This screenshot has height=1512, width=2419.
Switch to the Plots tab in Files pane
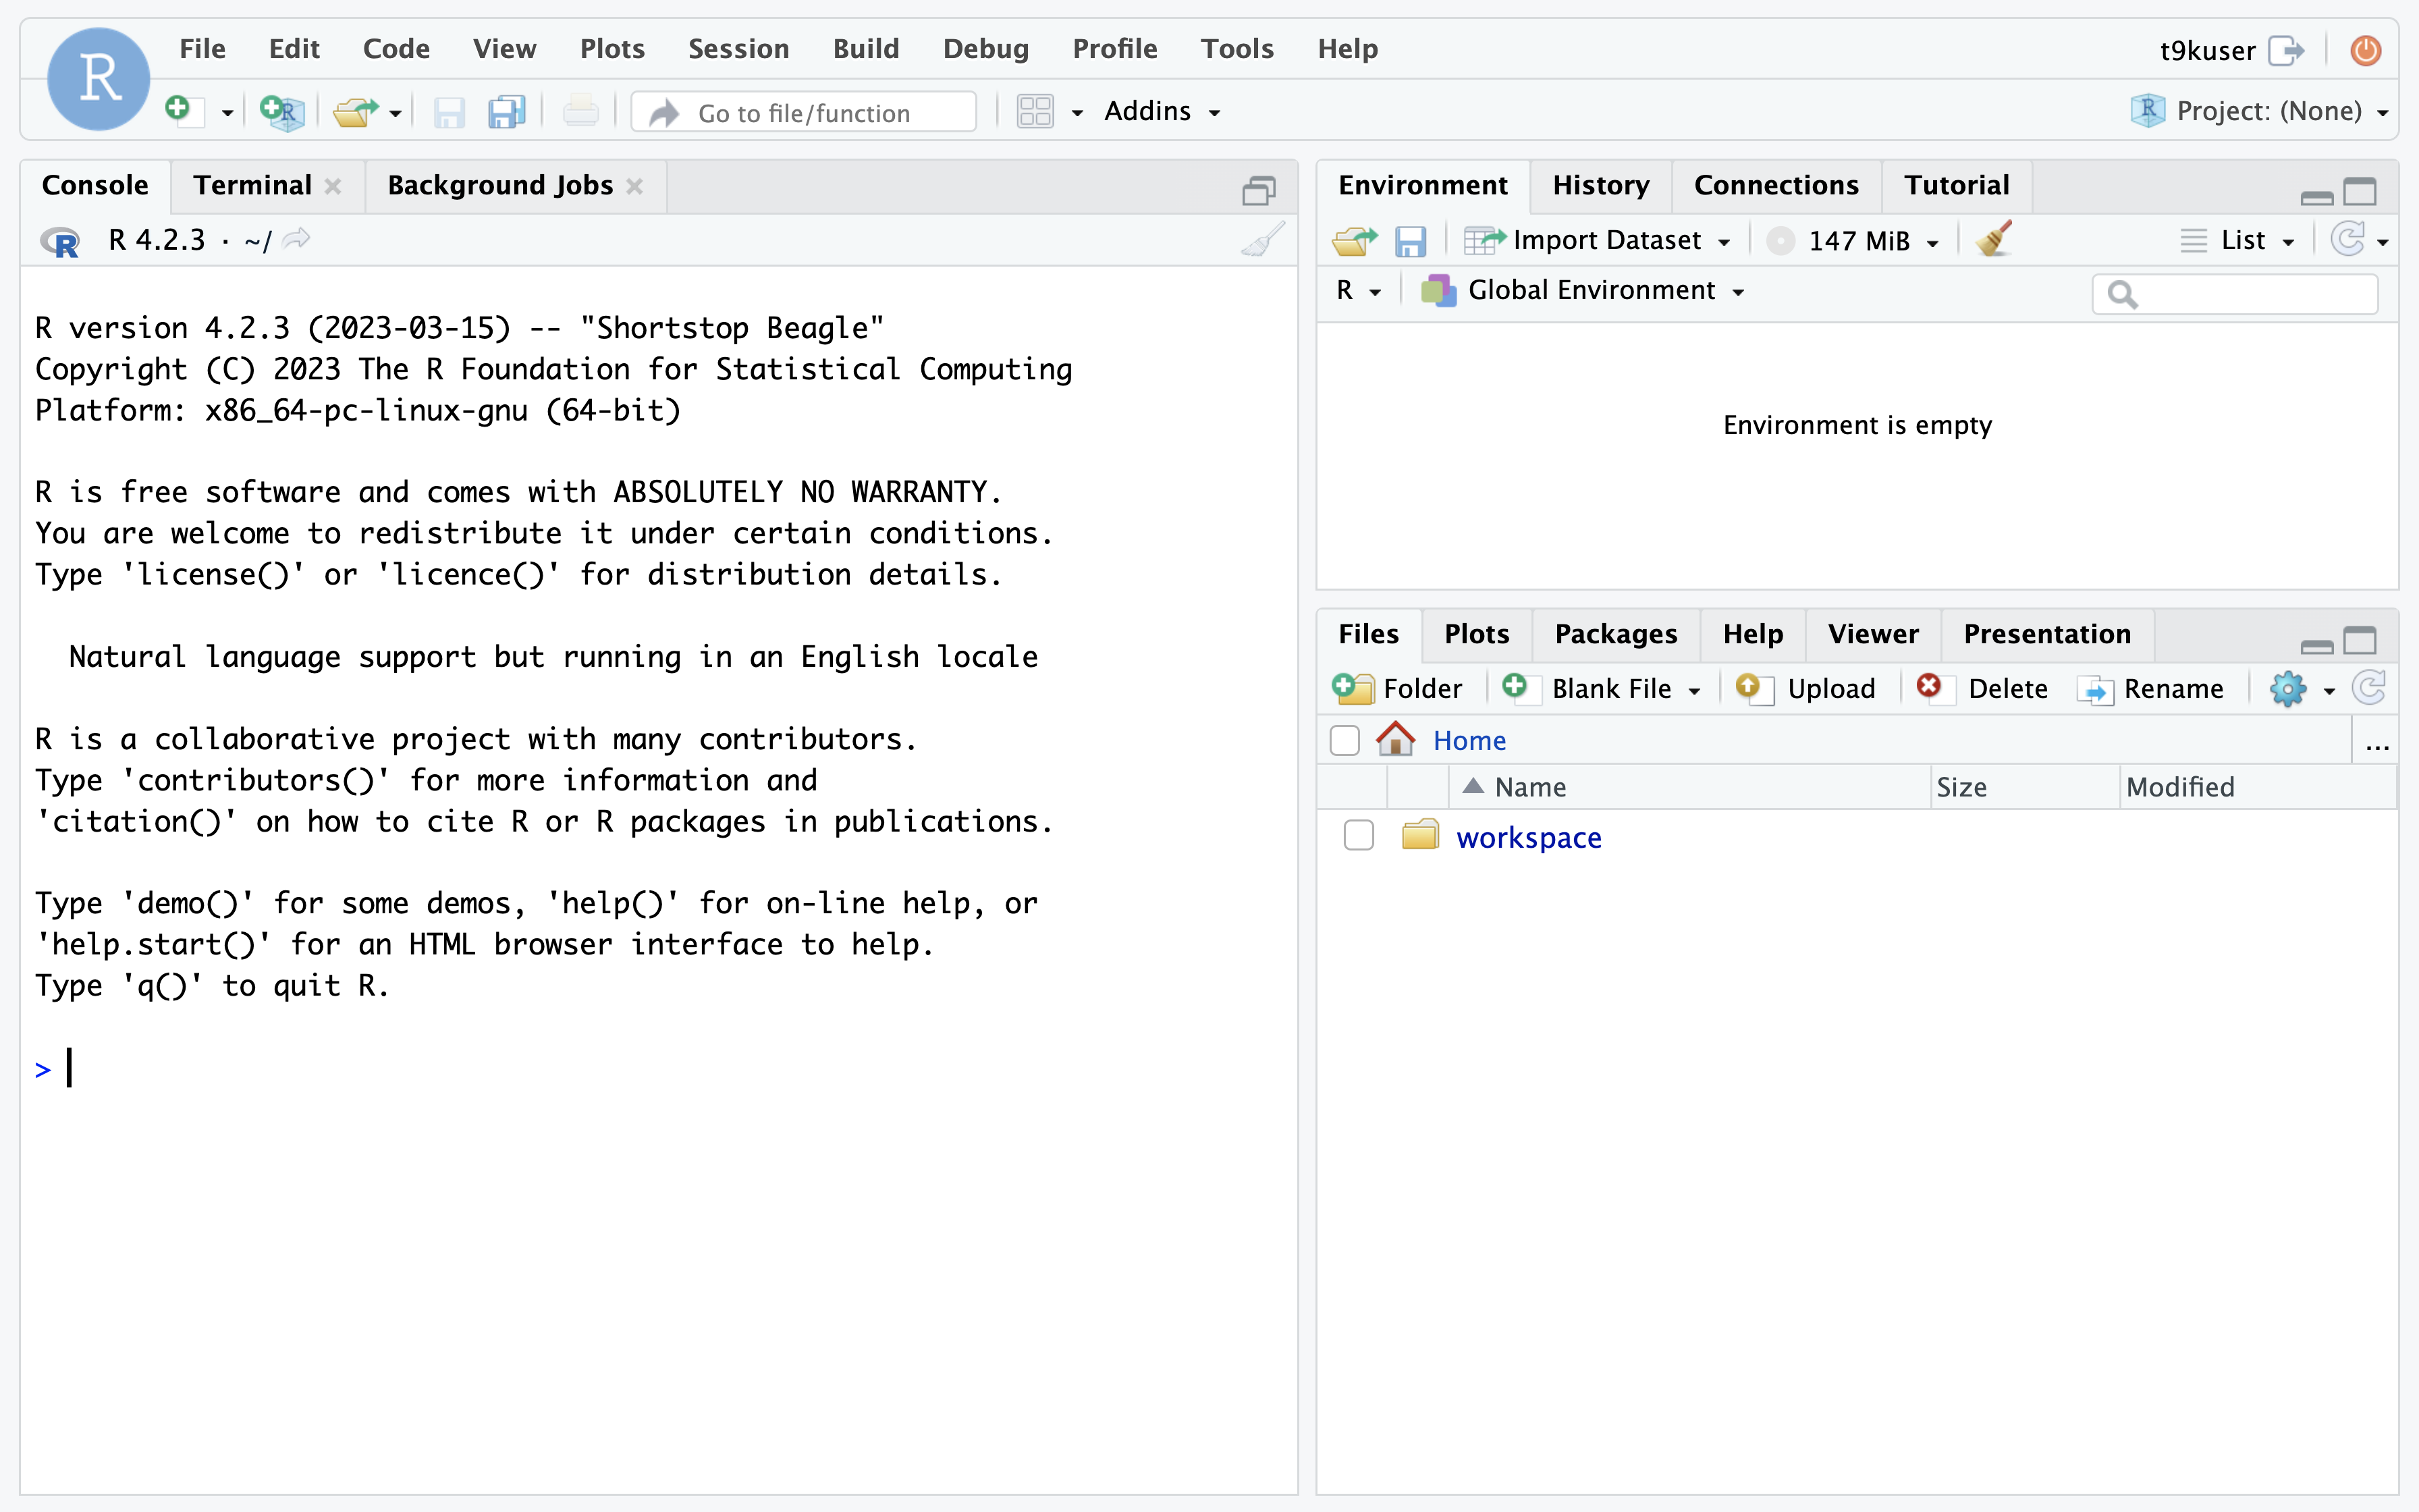pos(1476,634)
